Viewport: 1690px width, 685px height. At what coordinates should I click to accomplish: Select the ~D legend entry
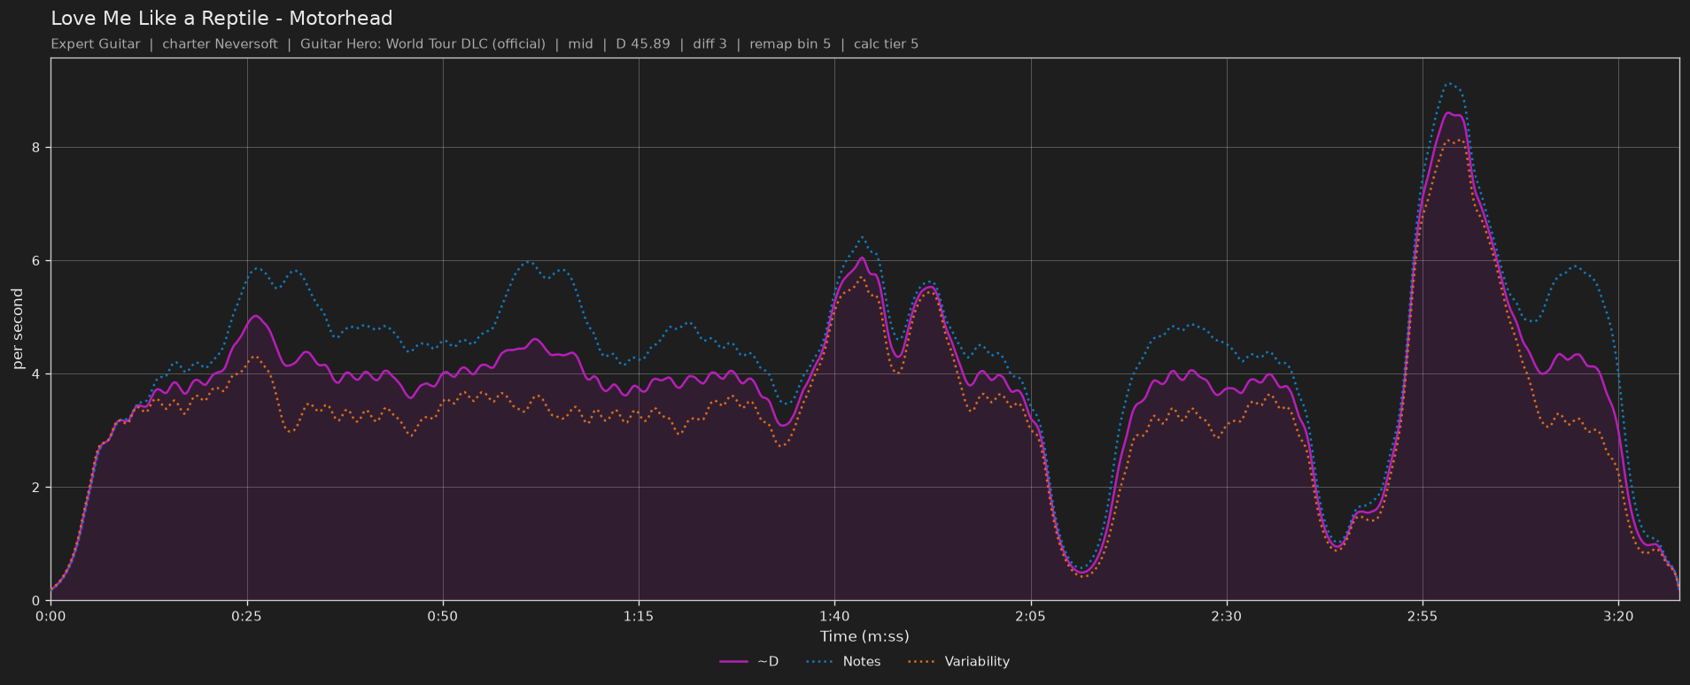749,661
